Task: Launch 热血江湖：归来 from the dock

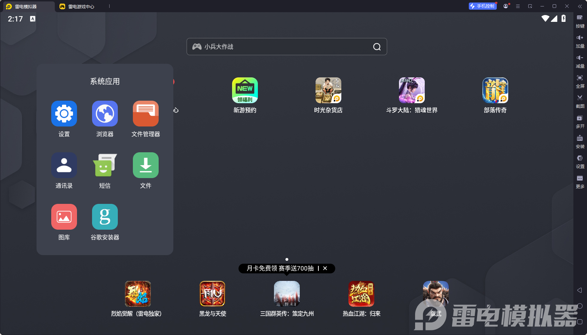Action: [x=361, y=294]
